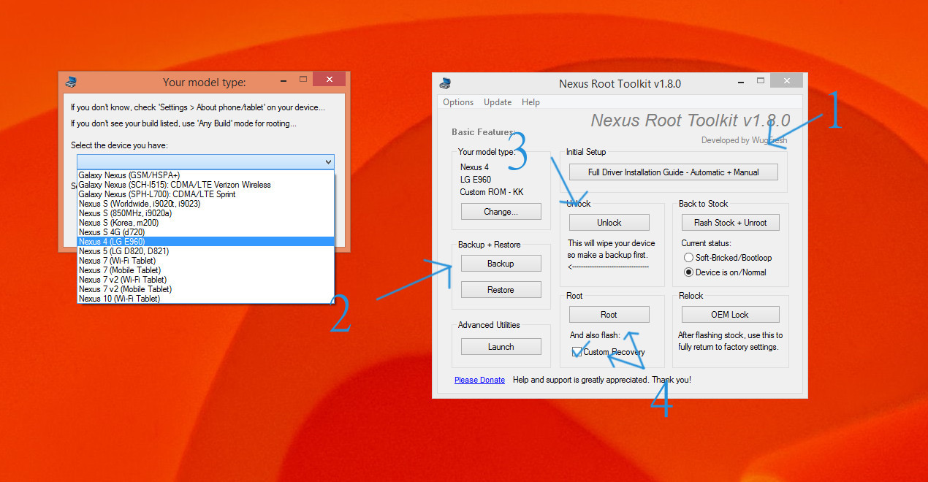928x482 pixels.
Task: Pick Nexus 10 (Wi-Fi Tablet) in dropdown list
Action: click(119, 299)
